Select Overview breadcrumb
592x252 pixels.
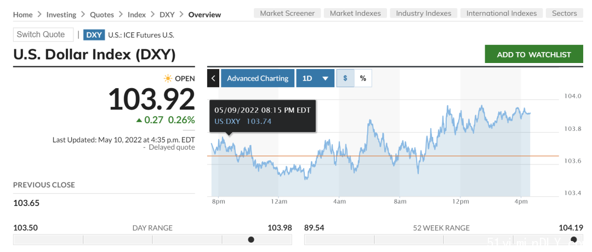coord(204,15)
